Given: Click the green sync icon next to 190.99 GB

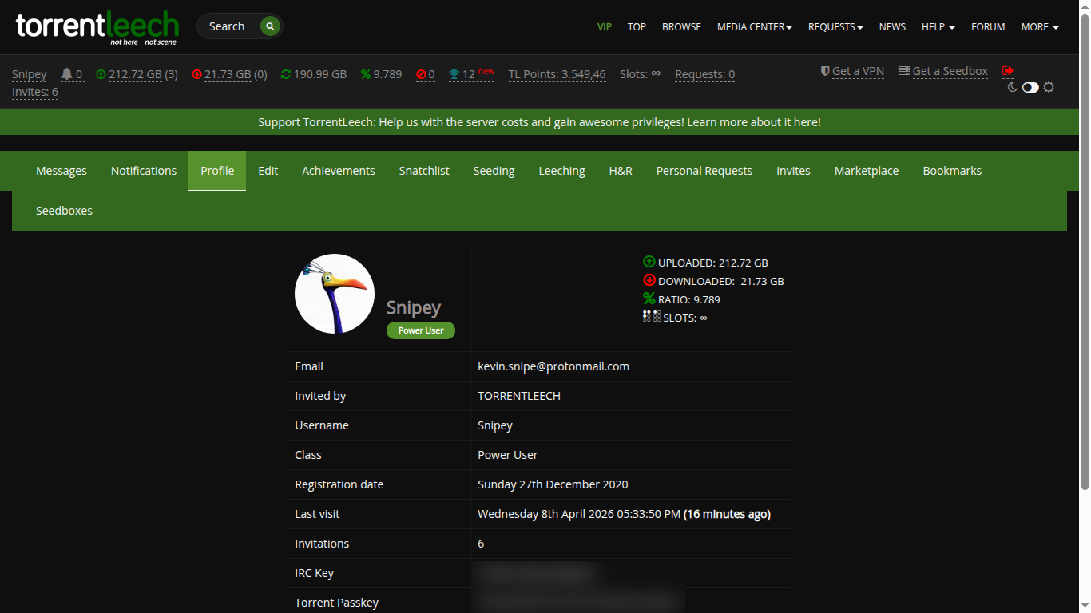Looking at the screenshot, I should (286, 74).
